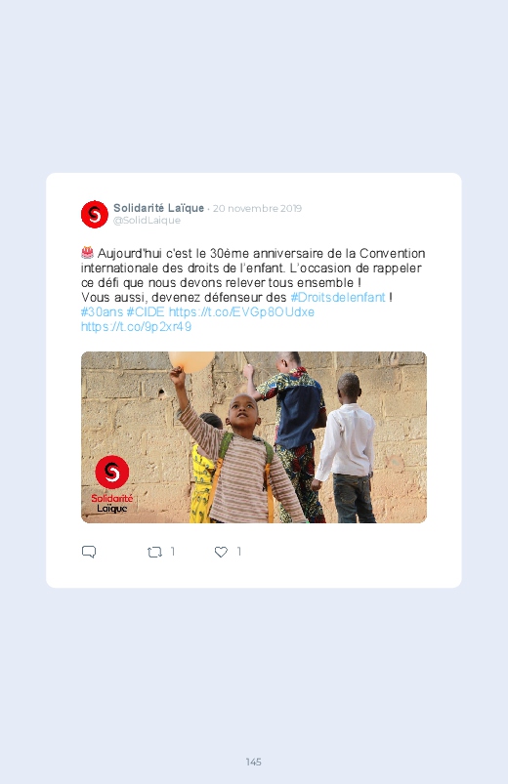
Task: Click the like count number
Action: pos(239,552)
